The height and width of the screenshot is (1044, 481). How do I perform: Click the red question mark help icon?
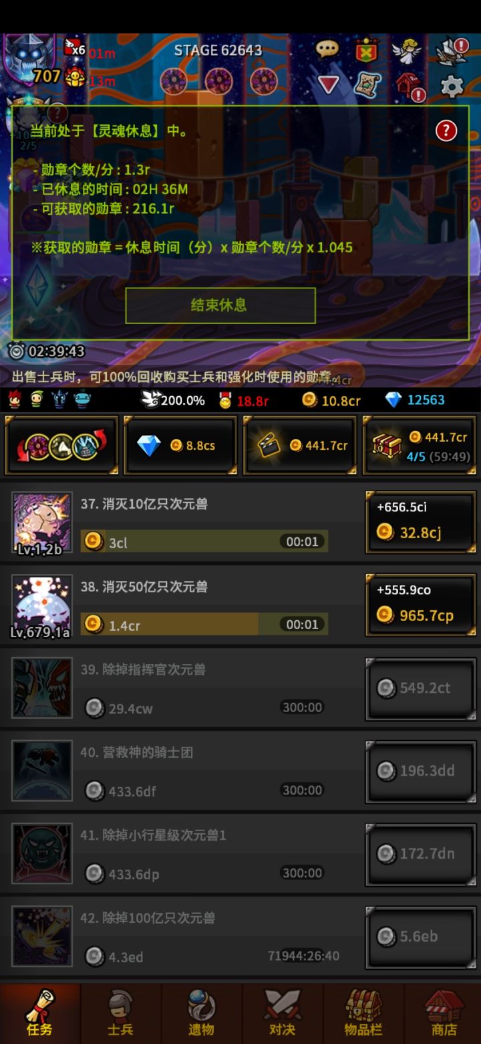[446, 130]
